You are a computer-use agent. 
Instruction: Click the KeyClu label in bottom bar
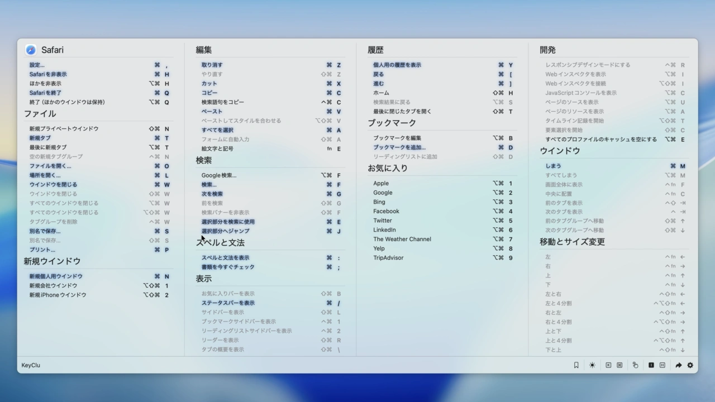tap(31, 365)
